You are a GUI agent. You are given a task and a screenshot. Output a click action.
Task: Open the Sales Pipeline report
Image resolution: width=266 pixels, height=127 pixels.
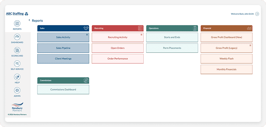point(63,48)
